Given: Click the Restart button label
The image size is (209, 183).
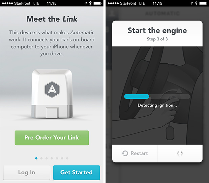Looking at the screenshot, I should 139,153.
